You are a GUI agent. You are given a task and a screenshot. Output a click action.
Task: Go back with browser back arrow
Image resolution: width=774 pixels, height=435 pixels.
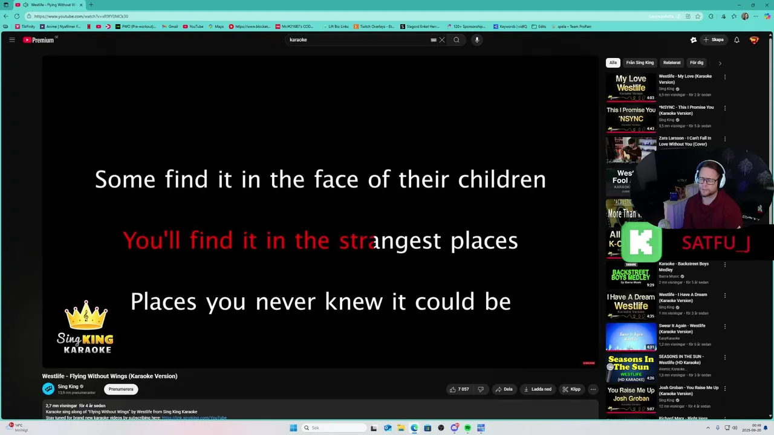(x=5, y=16)
